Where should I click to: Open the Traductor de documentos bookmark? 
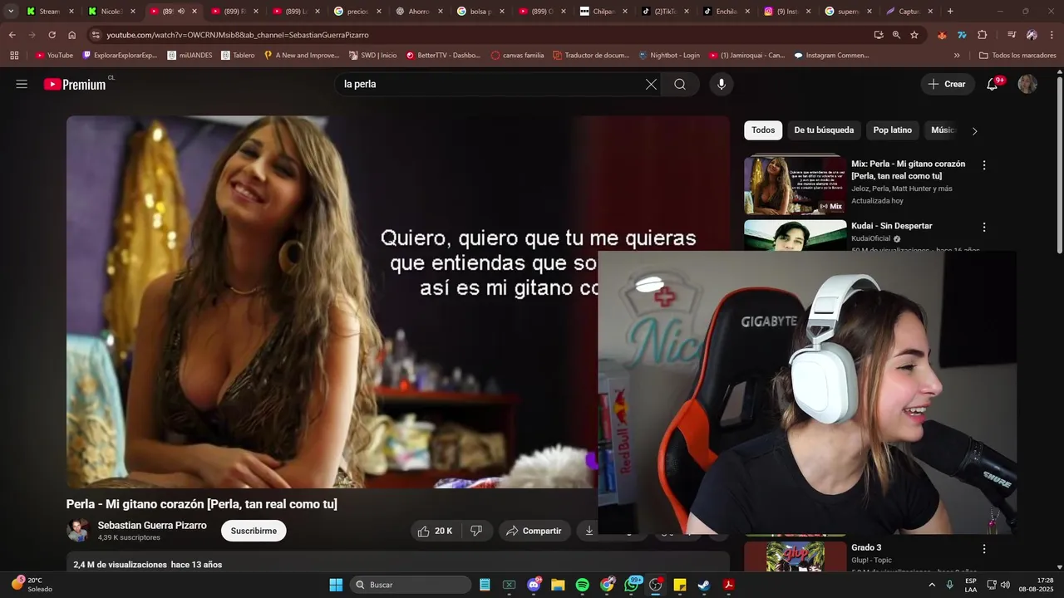pos(591,56)
